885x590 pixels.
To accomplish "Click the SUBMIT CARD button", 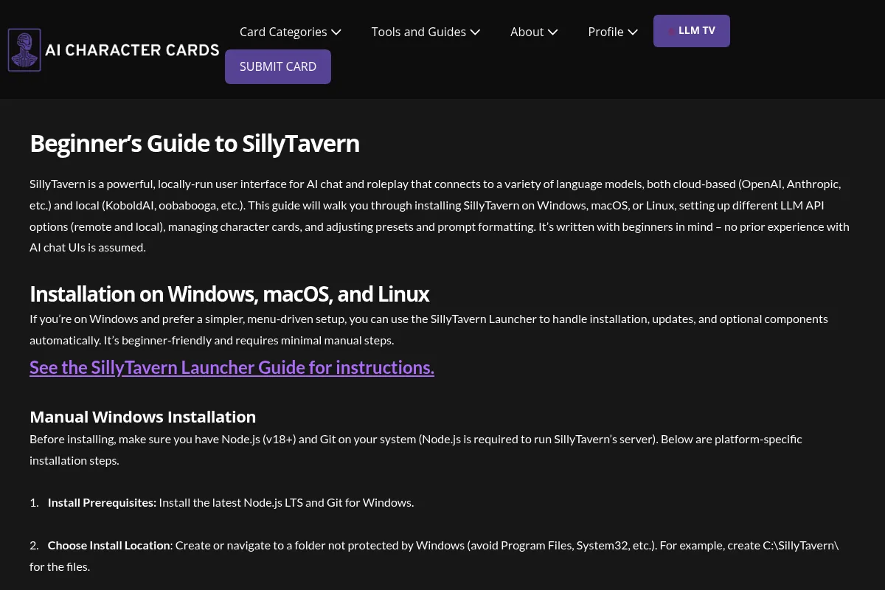I will click(x=278, y=66).
